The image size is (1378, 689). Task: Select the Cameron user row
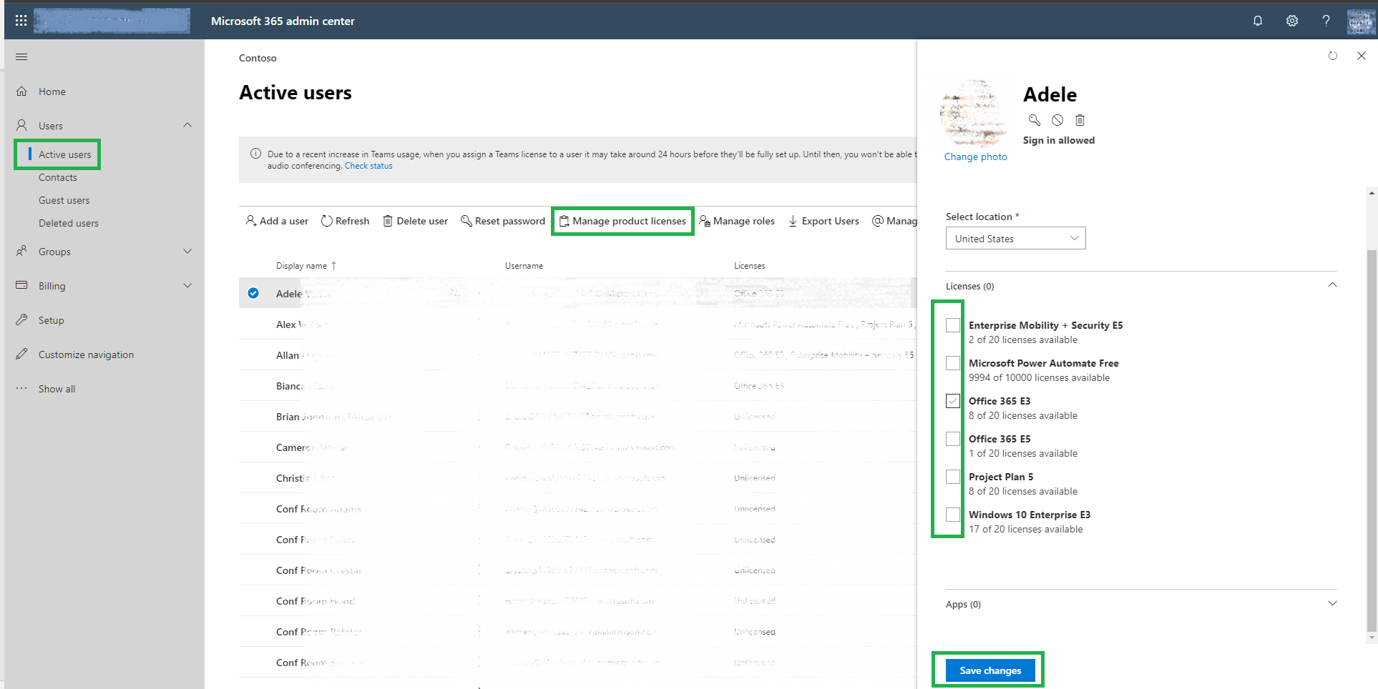pyautogui.click(x=577, y=447)
